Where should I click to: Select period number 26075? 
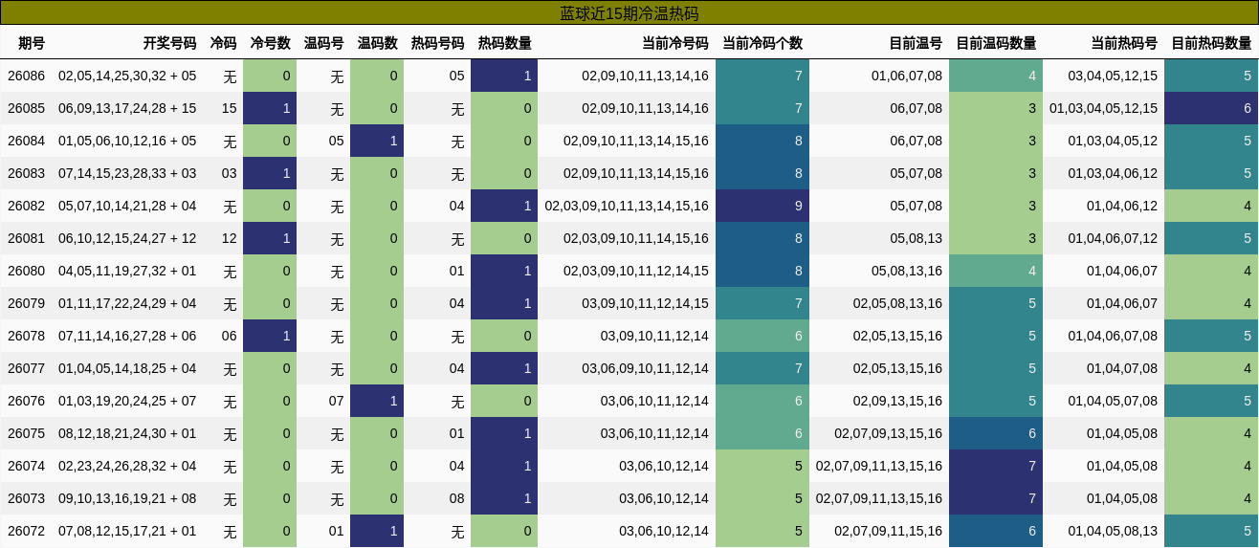(x=26, y=433)
